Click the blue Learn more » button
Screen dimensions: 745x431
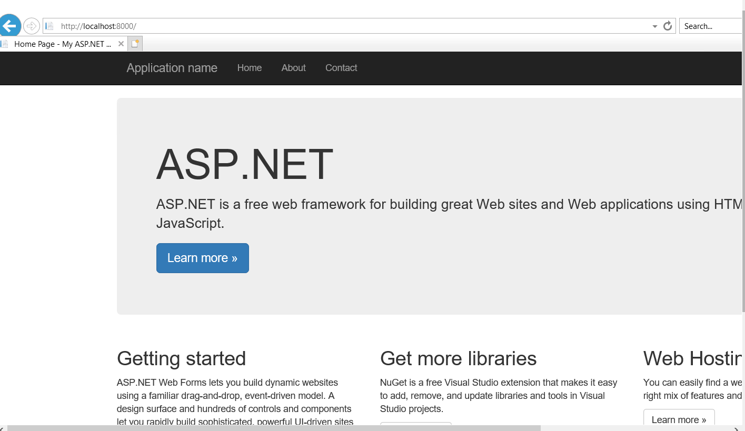point(203,258)
